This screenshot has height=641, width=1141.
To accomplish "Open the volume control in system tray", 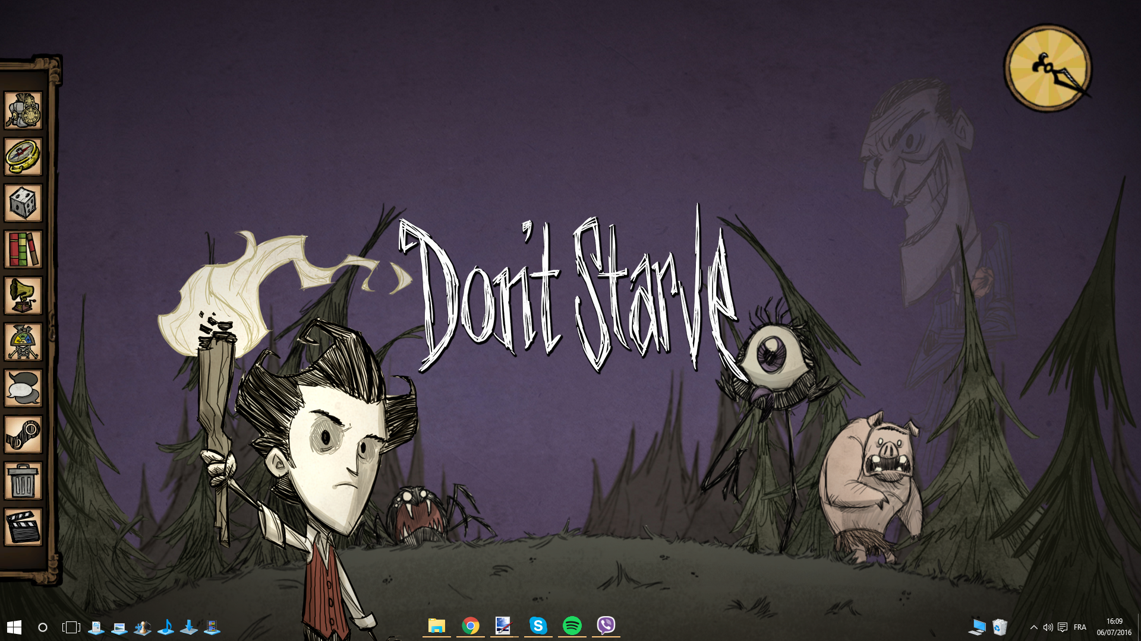I will pyautogui.click(x=1048, y=627).
